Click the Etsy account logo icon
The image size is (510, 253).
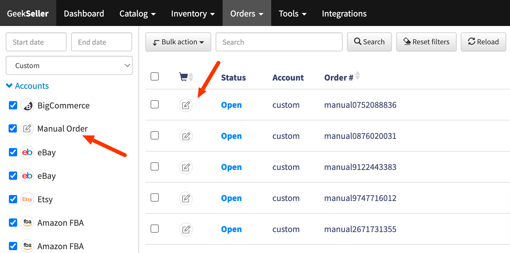click(x=27, y=199)
